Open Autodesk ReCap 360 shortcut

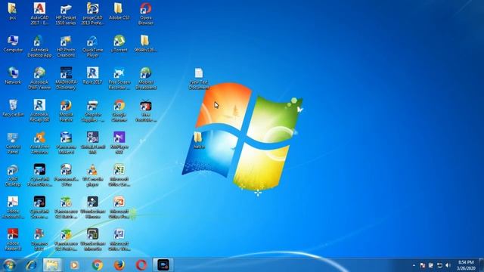39,111
